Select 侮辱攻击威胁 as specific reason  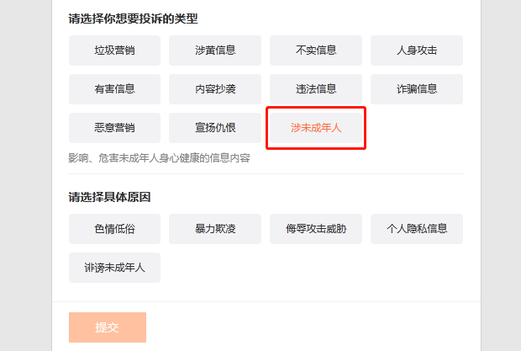point(316,229)
